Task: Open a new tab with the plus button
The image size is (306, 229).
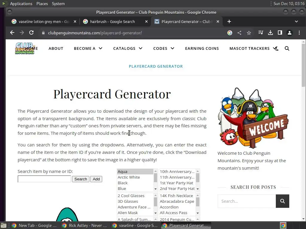Action: click(229, 21)
